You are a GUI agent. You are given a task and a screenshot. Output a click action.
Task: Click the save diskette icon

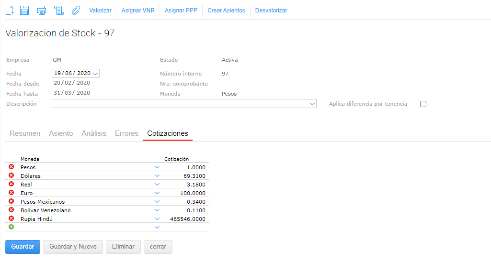(x=24, y=10)
